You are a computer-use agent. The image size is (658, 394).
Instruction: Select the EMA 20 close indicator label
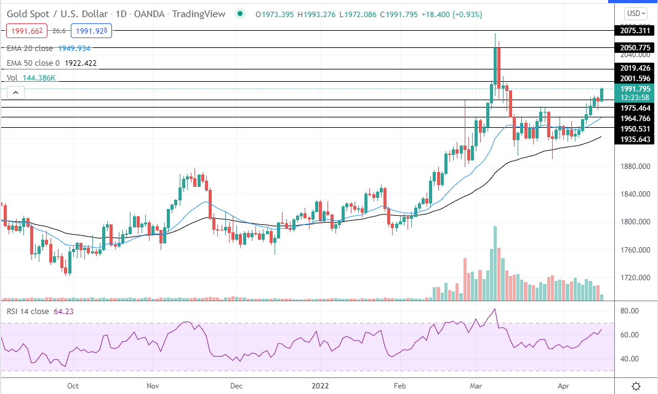(30, 48)
